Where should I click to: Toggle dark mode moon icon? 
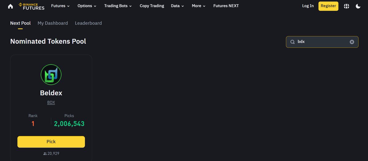pyautogui.click(x=358, y=6)
